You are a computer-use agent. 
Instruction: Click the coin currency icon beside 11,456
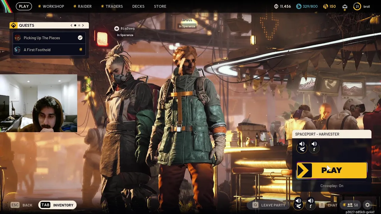point(276,6)
